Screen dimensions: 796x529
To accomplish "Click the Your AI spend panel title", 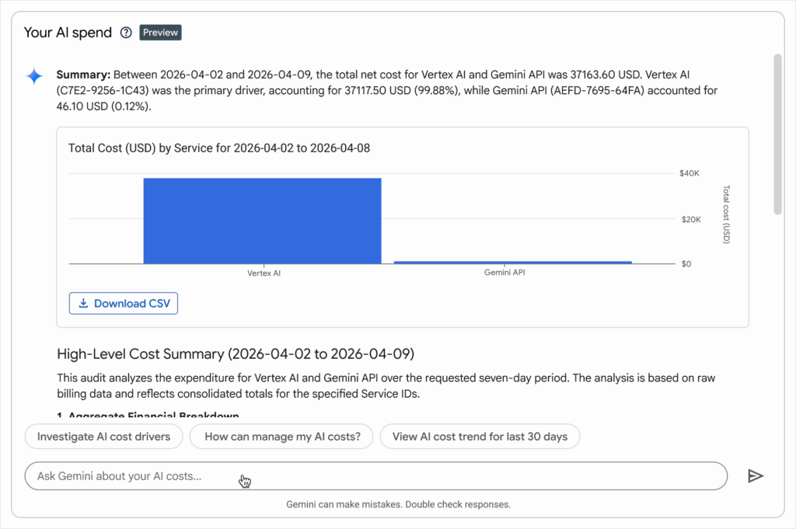I will pos(68,33).
